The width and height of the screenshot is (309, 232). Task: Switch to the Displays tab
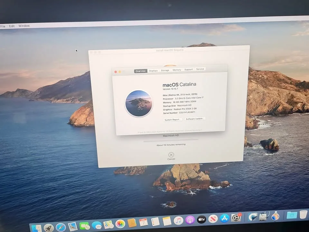click(x=153, y=71)
